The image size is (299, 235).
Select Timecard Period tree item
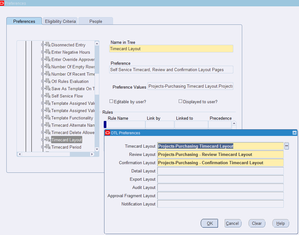point(66,147)
